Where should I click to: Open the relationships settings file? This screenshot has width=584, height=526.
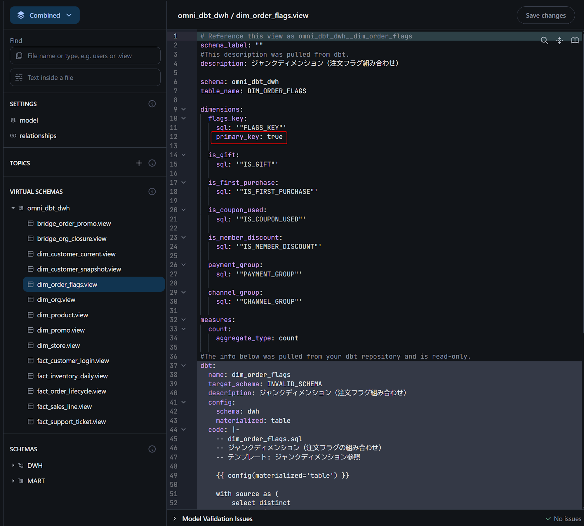tap(38, 136)
